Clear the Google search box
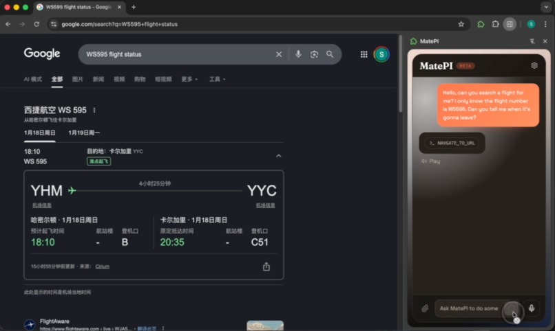 [x=279, y=54]
